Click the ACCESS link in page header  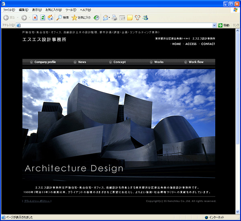coord(191,44)
